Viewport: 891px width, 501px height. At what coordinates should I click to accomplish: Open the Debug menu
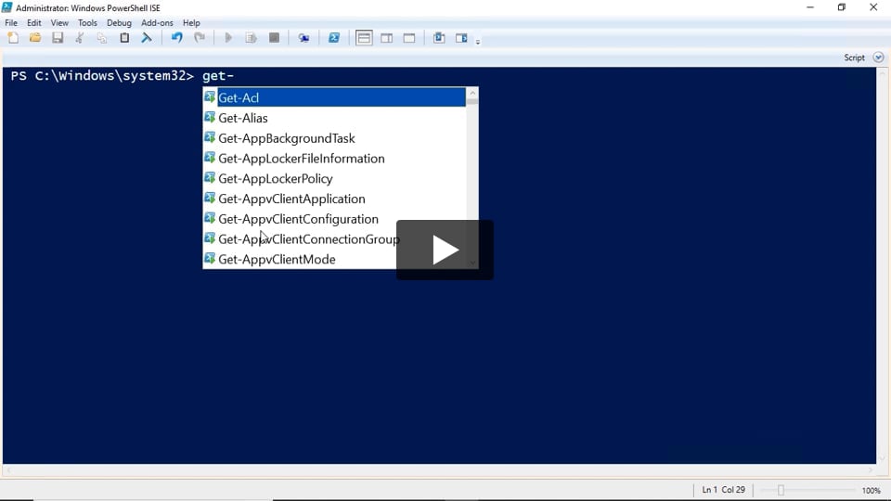pos(119,23)
